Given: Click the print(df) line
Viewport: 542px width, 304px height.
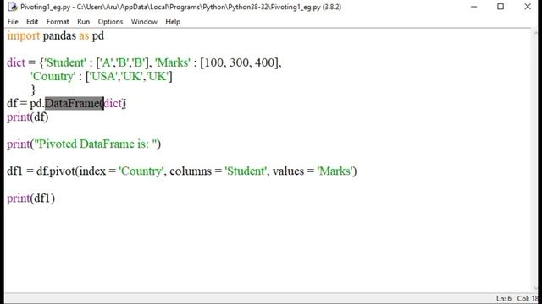Looking at the screenshot, I should coord(28,117).
